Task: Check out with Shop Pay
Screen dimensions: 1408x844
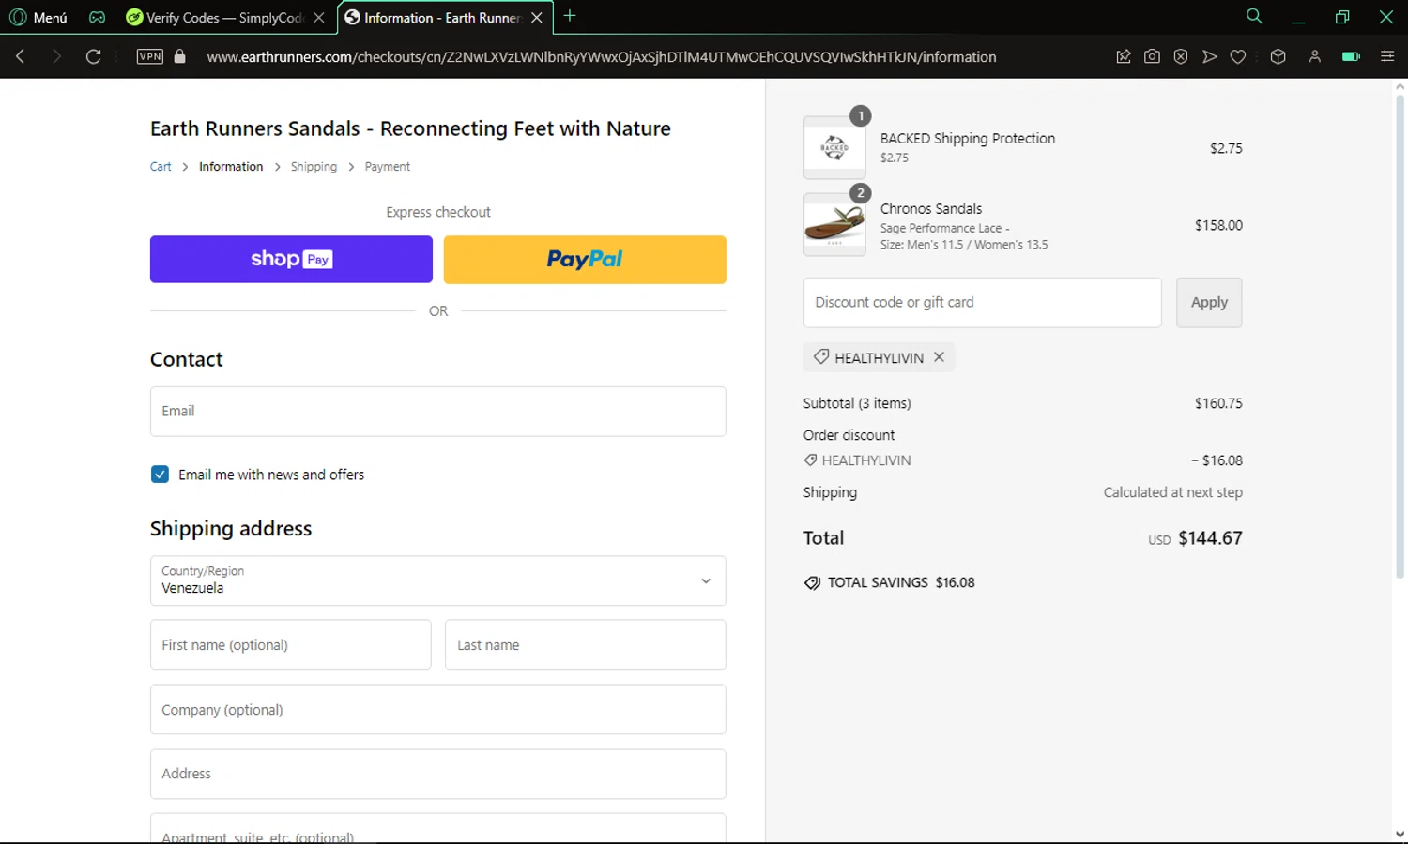Action: [x=291, y=259]
